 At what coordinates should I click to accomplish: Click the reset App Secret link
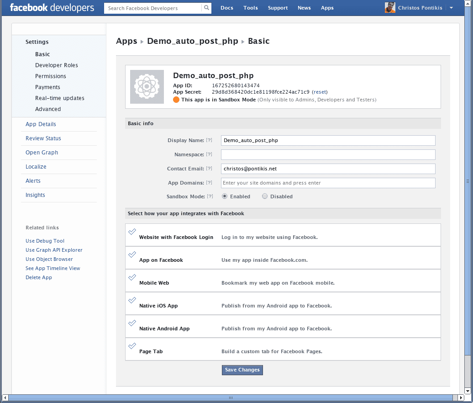[320, 92]
